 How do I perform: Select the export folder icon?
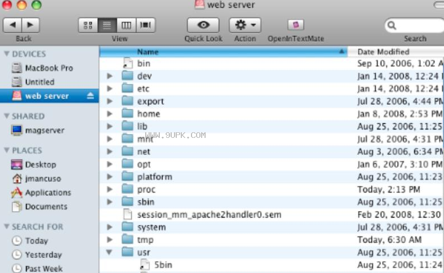128,101
